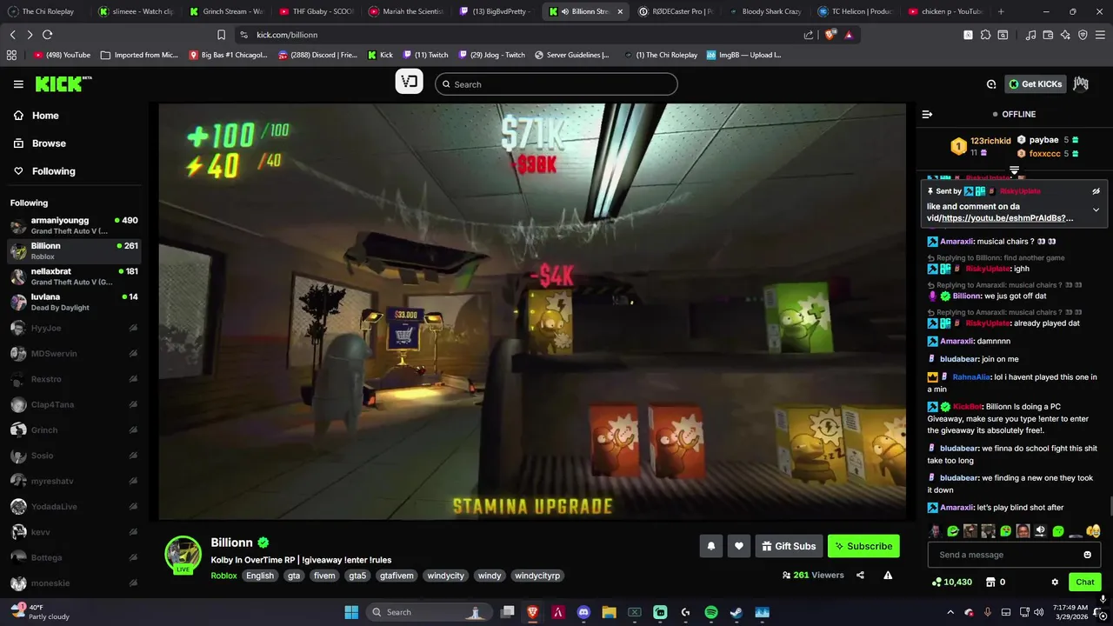
Task: Report stream with warning triangle icon
Action: (888, 575)
